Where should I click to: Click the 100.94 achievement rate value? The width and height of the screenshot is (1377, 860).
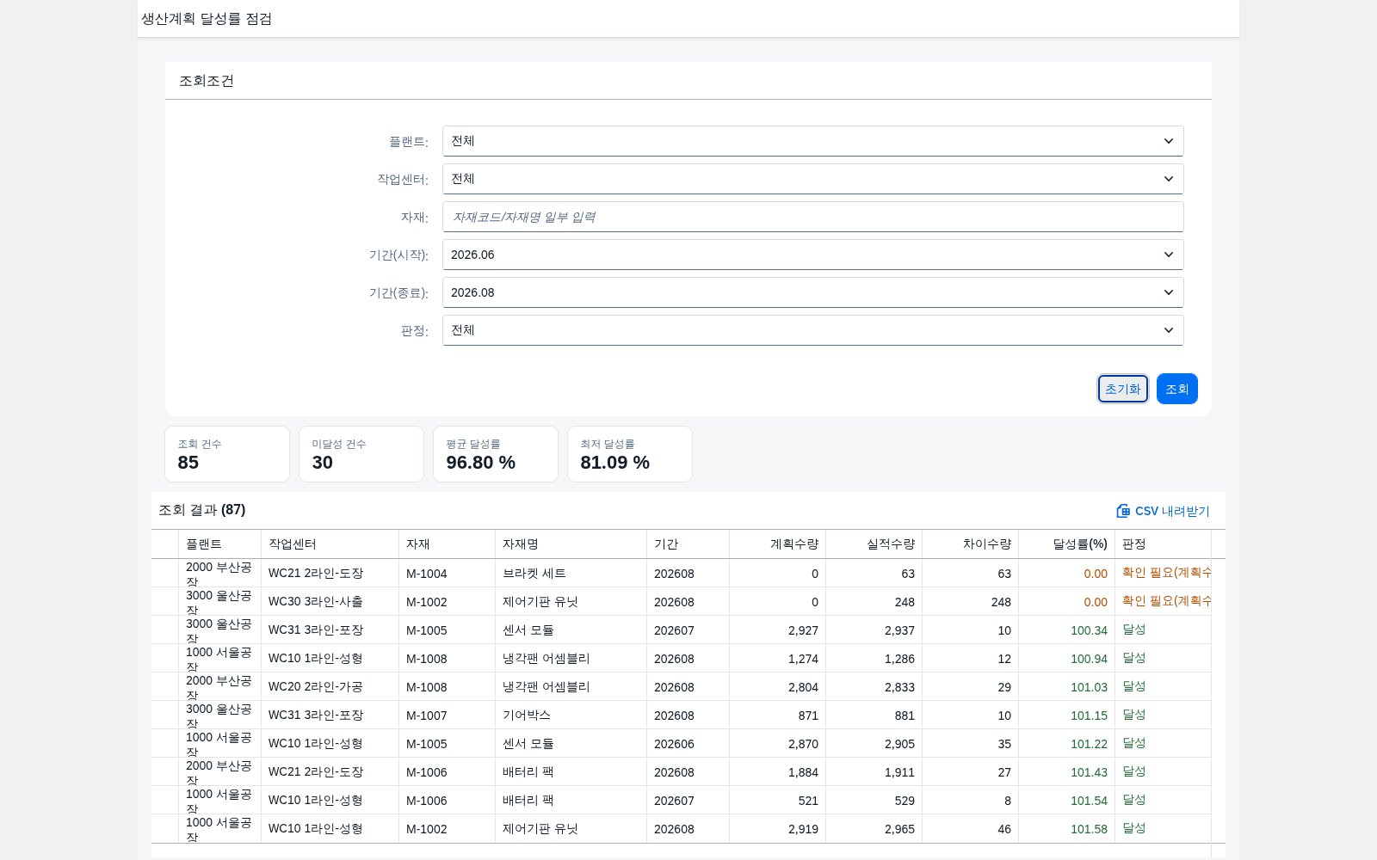coord(1089,659)
